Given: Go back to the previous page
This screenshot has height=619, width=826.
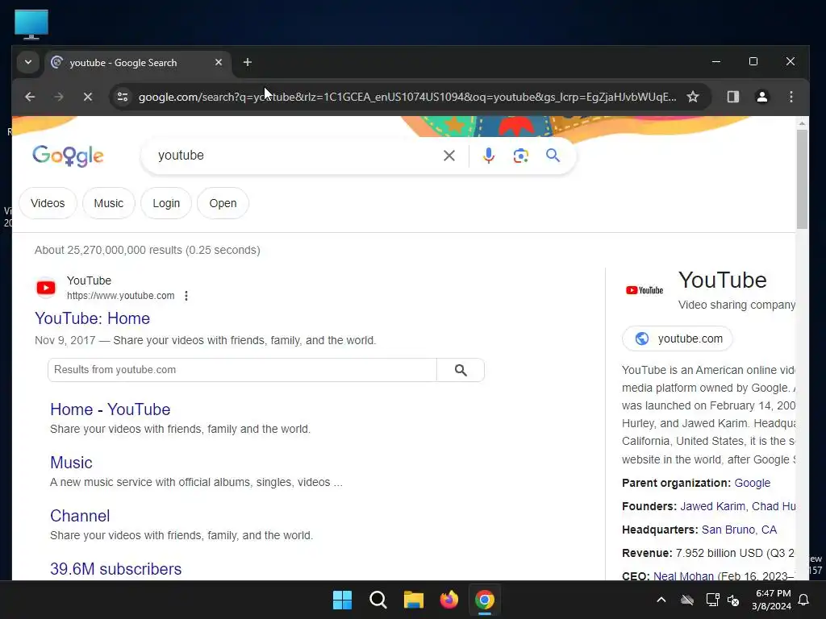Looking at the screenshot, I should tap(30, 97).
